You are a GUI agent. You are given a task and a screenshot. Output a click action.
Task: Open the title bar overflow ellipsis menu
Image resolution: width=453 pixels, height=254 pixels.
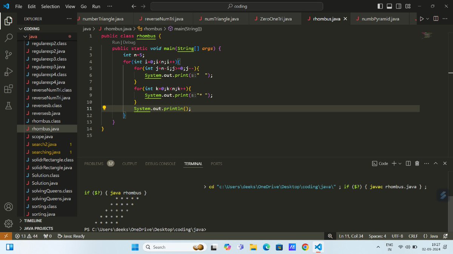click(109, 6)
